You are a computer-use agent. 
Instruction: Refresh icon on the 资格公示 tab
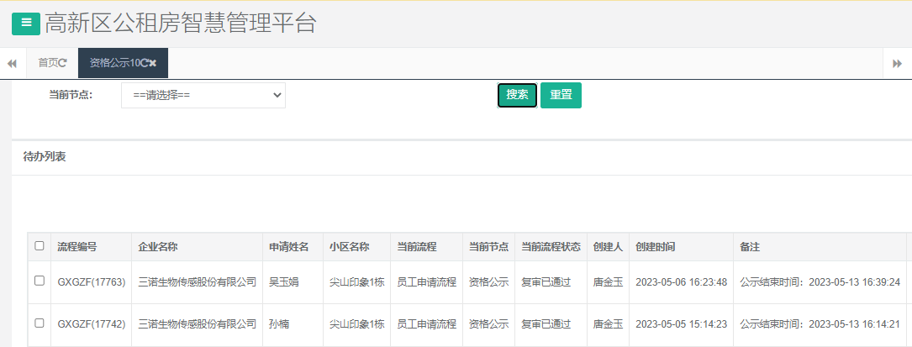[145, 63]
